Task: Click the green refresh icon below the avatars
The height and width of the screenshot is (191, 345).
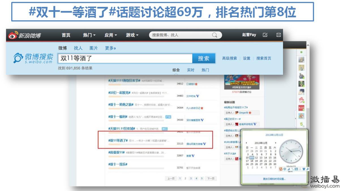Action: pos(301,124)
